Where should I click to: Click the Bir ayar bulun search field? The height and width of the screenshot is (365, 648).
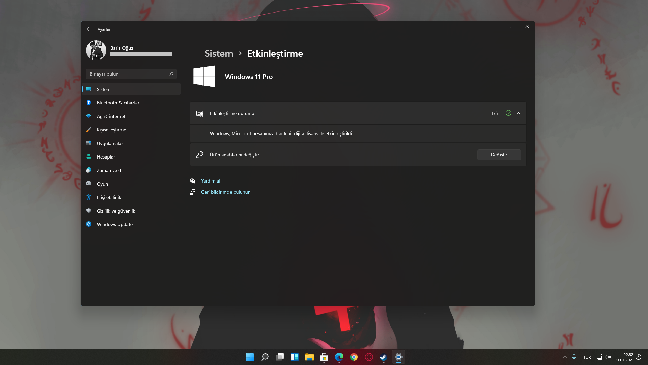coord(128,74)
